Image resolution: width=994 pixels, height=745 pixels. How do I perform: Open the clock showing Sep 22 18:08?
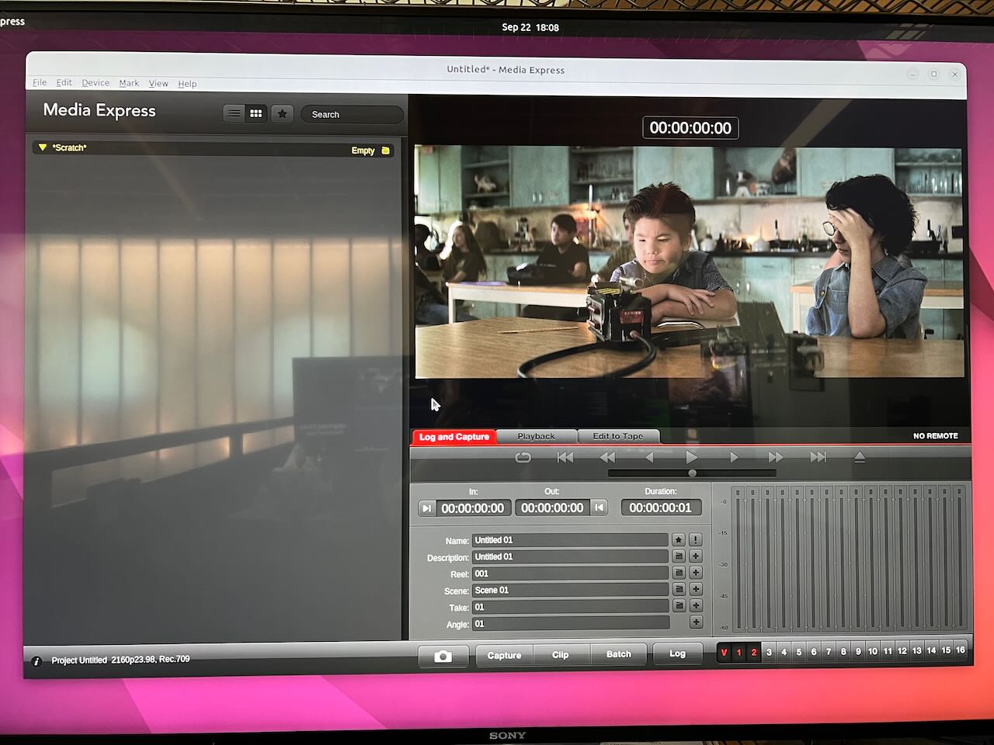pos(530,27)
